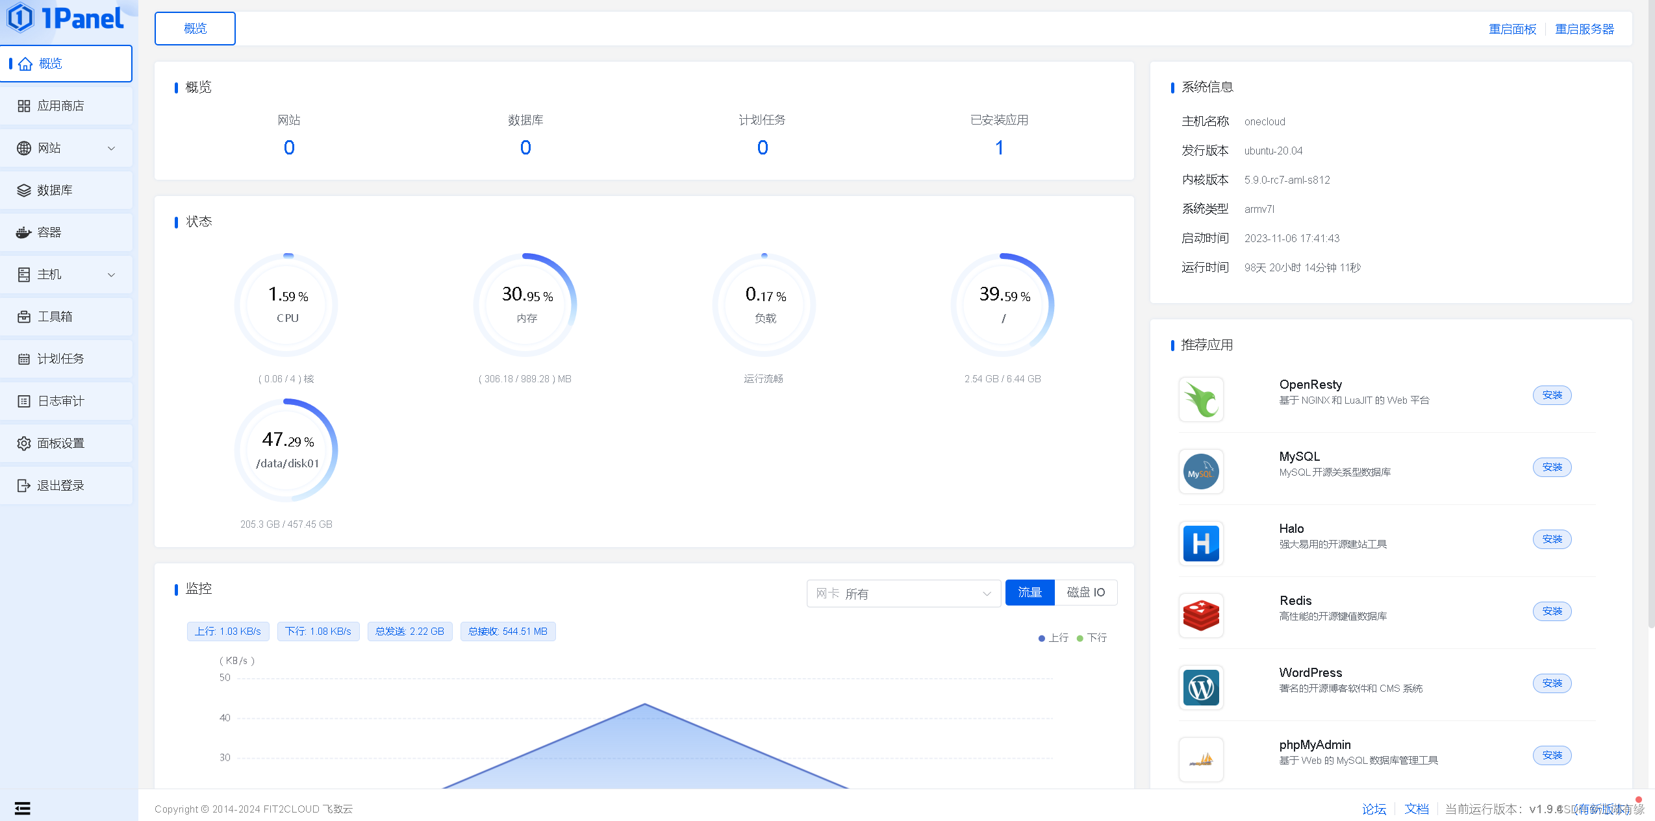Click the sidebar collapse icon at the bottom left
The width and height of the screenshot is (1655, 821).
(23, 808)
